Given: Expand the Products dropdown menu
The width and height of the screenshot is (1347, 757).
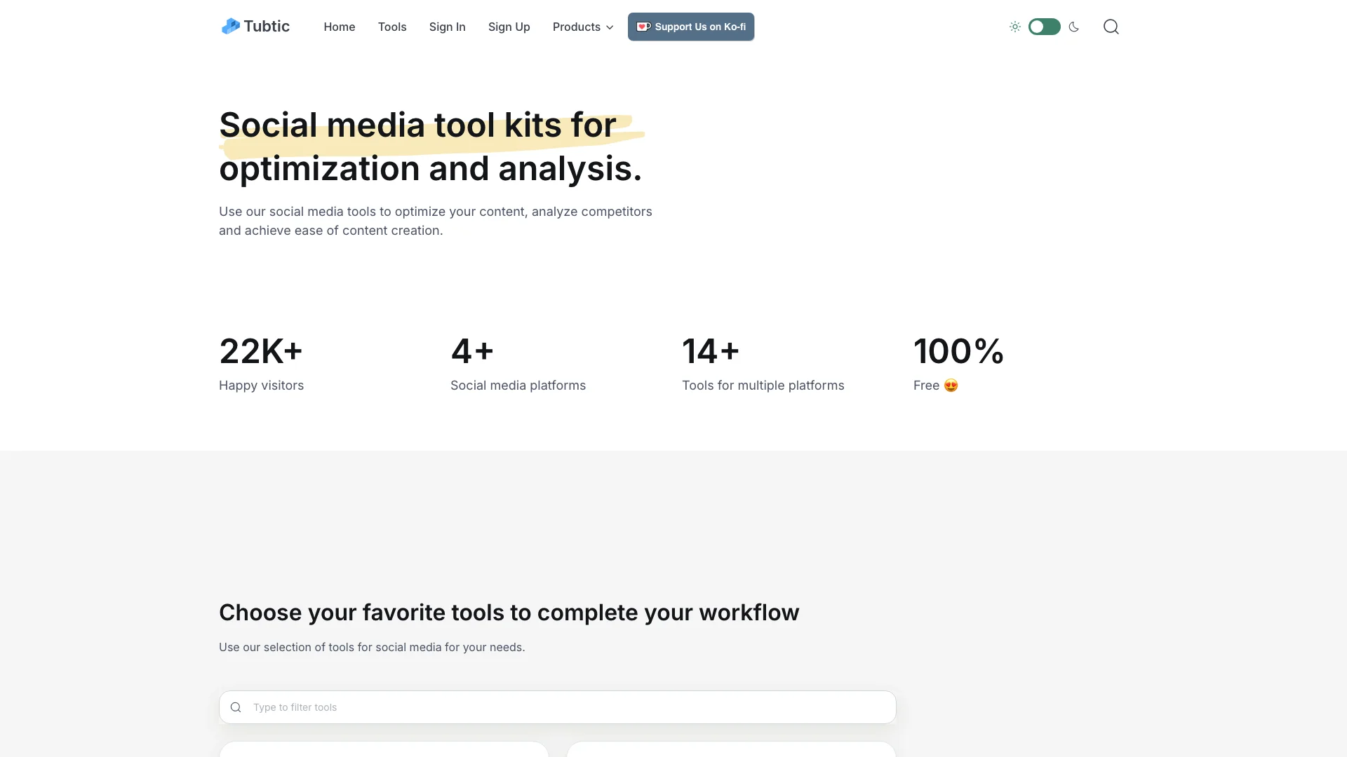Looking at the screenshot, I should click(583, 27).
